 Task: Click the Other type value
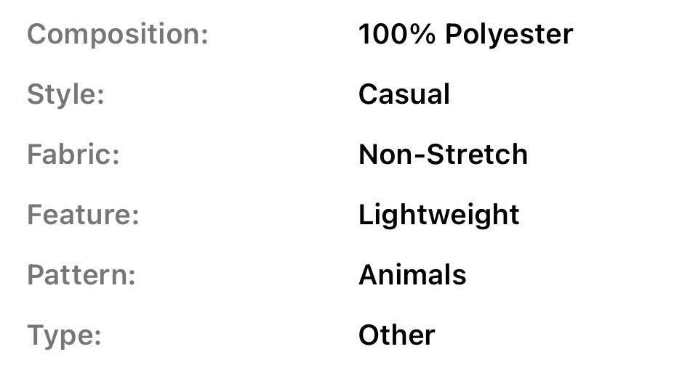tap(396, 335)
